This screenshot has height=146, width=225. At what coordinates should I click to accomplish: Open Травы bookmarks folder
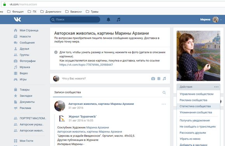(92, 12)
